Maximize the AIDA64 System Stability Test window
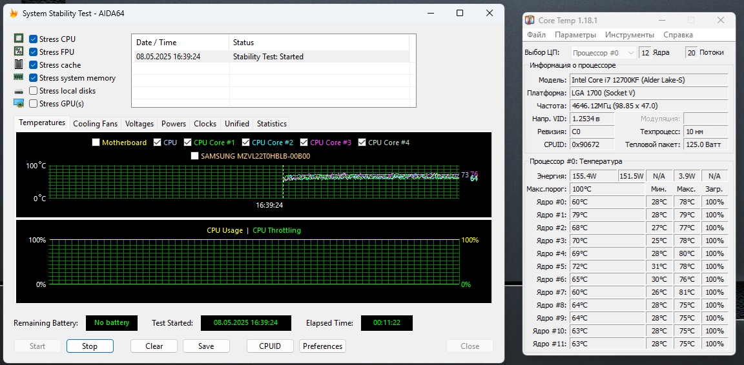 [460, 14]
